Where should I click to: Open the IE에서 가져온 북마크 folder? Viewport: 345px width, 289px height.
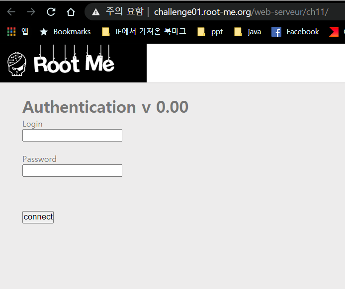(x=144, y=32)
